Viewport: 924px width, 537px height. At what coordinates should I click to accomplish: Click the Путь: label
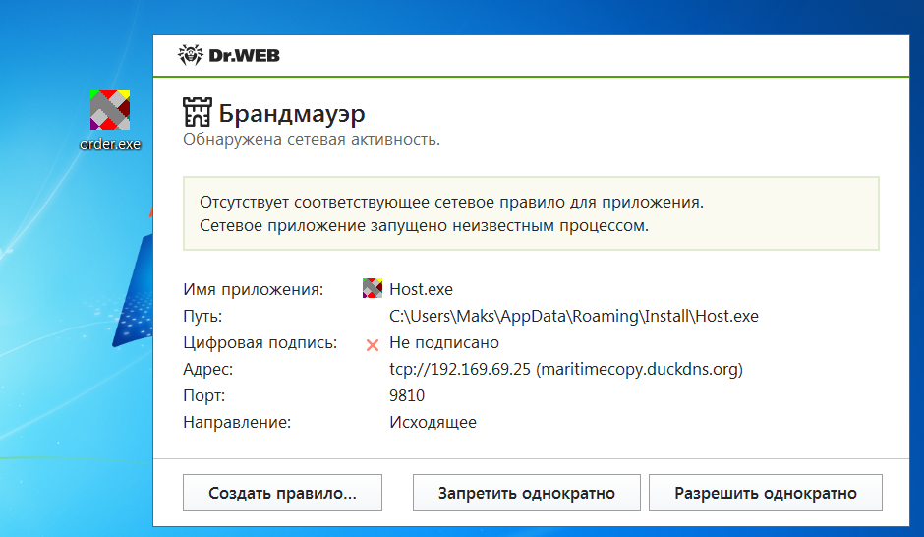click(202, 317)
